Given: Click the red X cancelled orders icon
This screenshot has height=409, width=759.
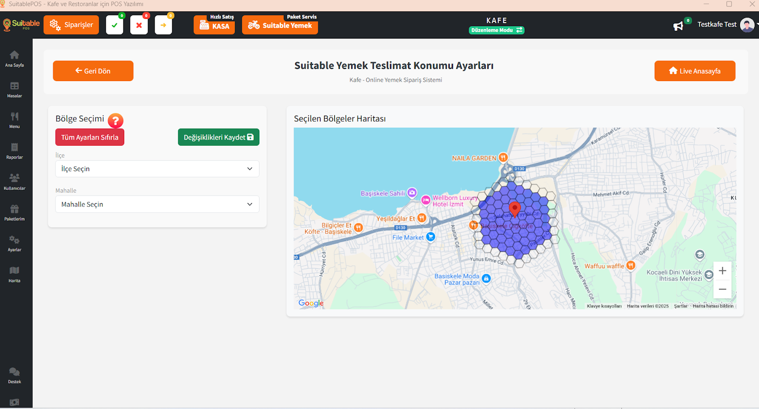Looking at the screenshot, I should (139, 25).
